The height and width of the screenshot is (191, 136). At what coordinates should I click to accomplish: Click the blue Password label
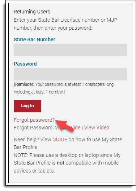click(x=25, y=64)
